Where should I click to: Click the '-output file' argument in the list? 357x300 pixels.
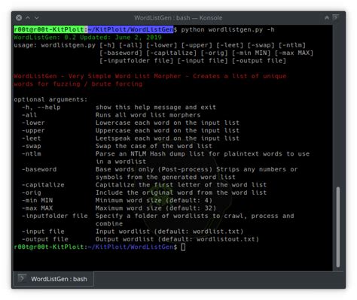click(x=45, y=239)
